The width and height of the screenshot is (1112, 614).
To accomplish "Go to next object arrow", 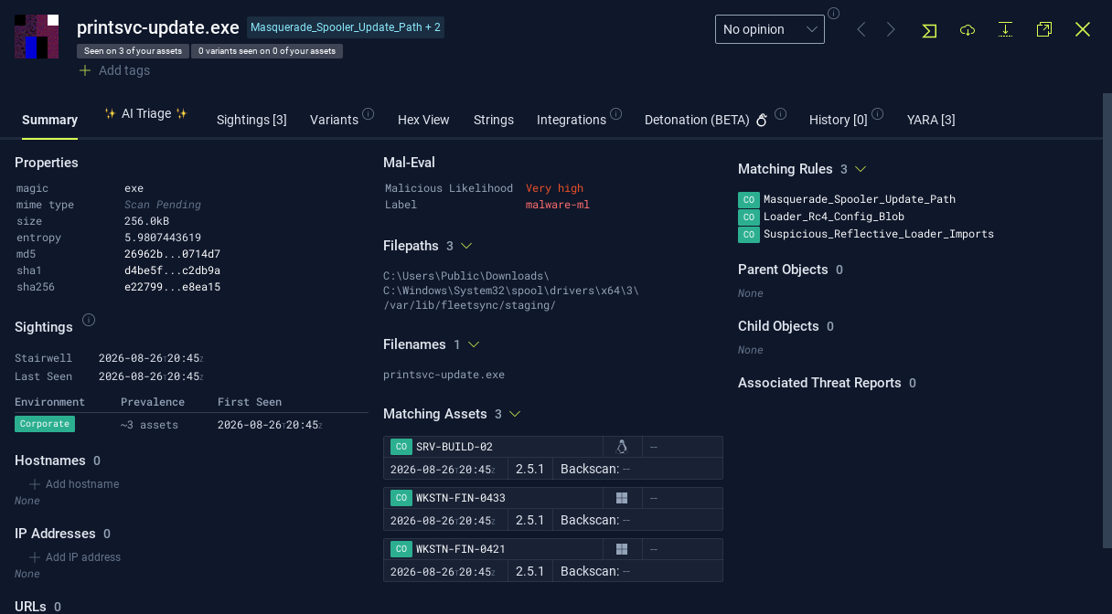I will [x=892, y=30].
